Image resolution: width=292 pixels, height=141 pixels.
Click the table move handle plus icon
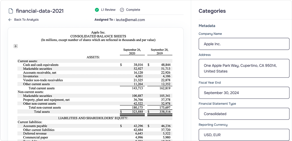click(x=16, y=46)
